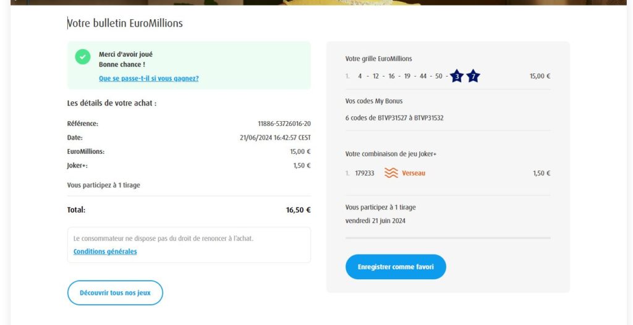This screenshot has height=325, width=633.
Task: Click the 'Merci d'avoir joué' confirmation message
Action: [x=125, y=54]
